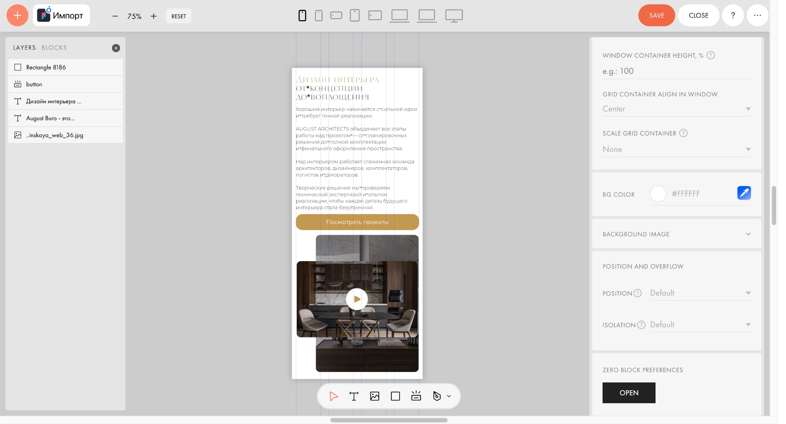Switch to the BLOCKS tab

54,48
